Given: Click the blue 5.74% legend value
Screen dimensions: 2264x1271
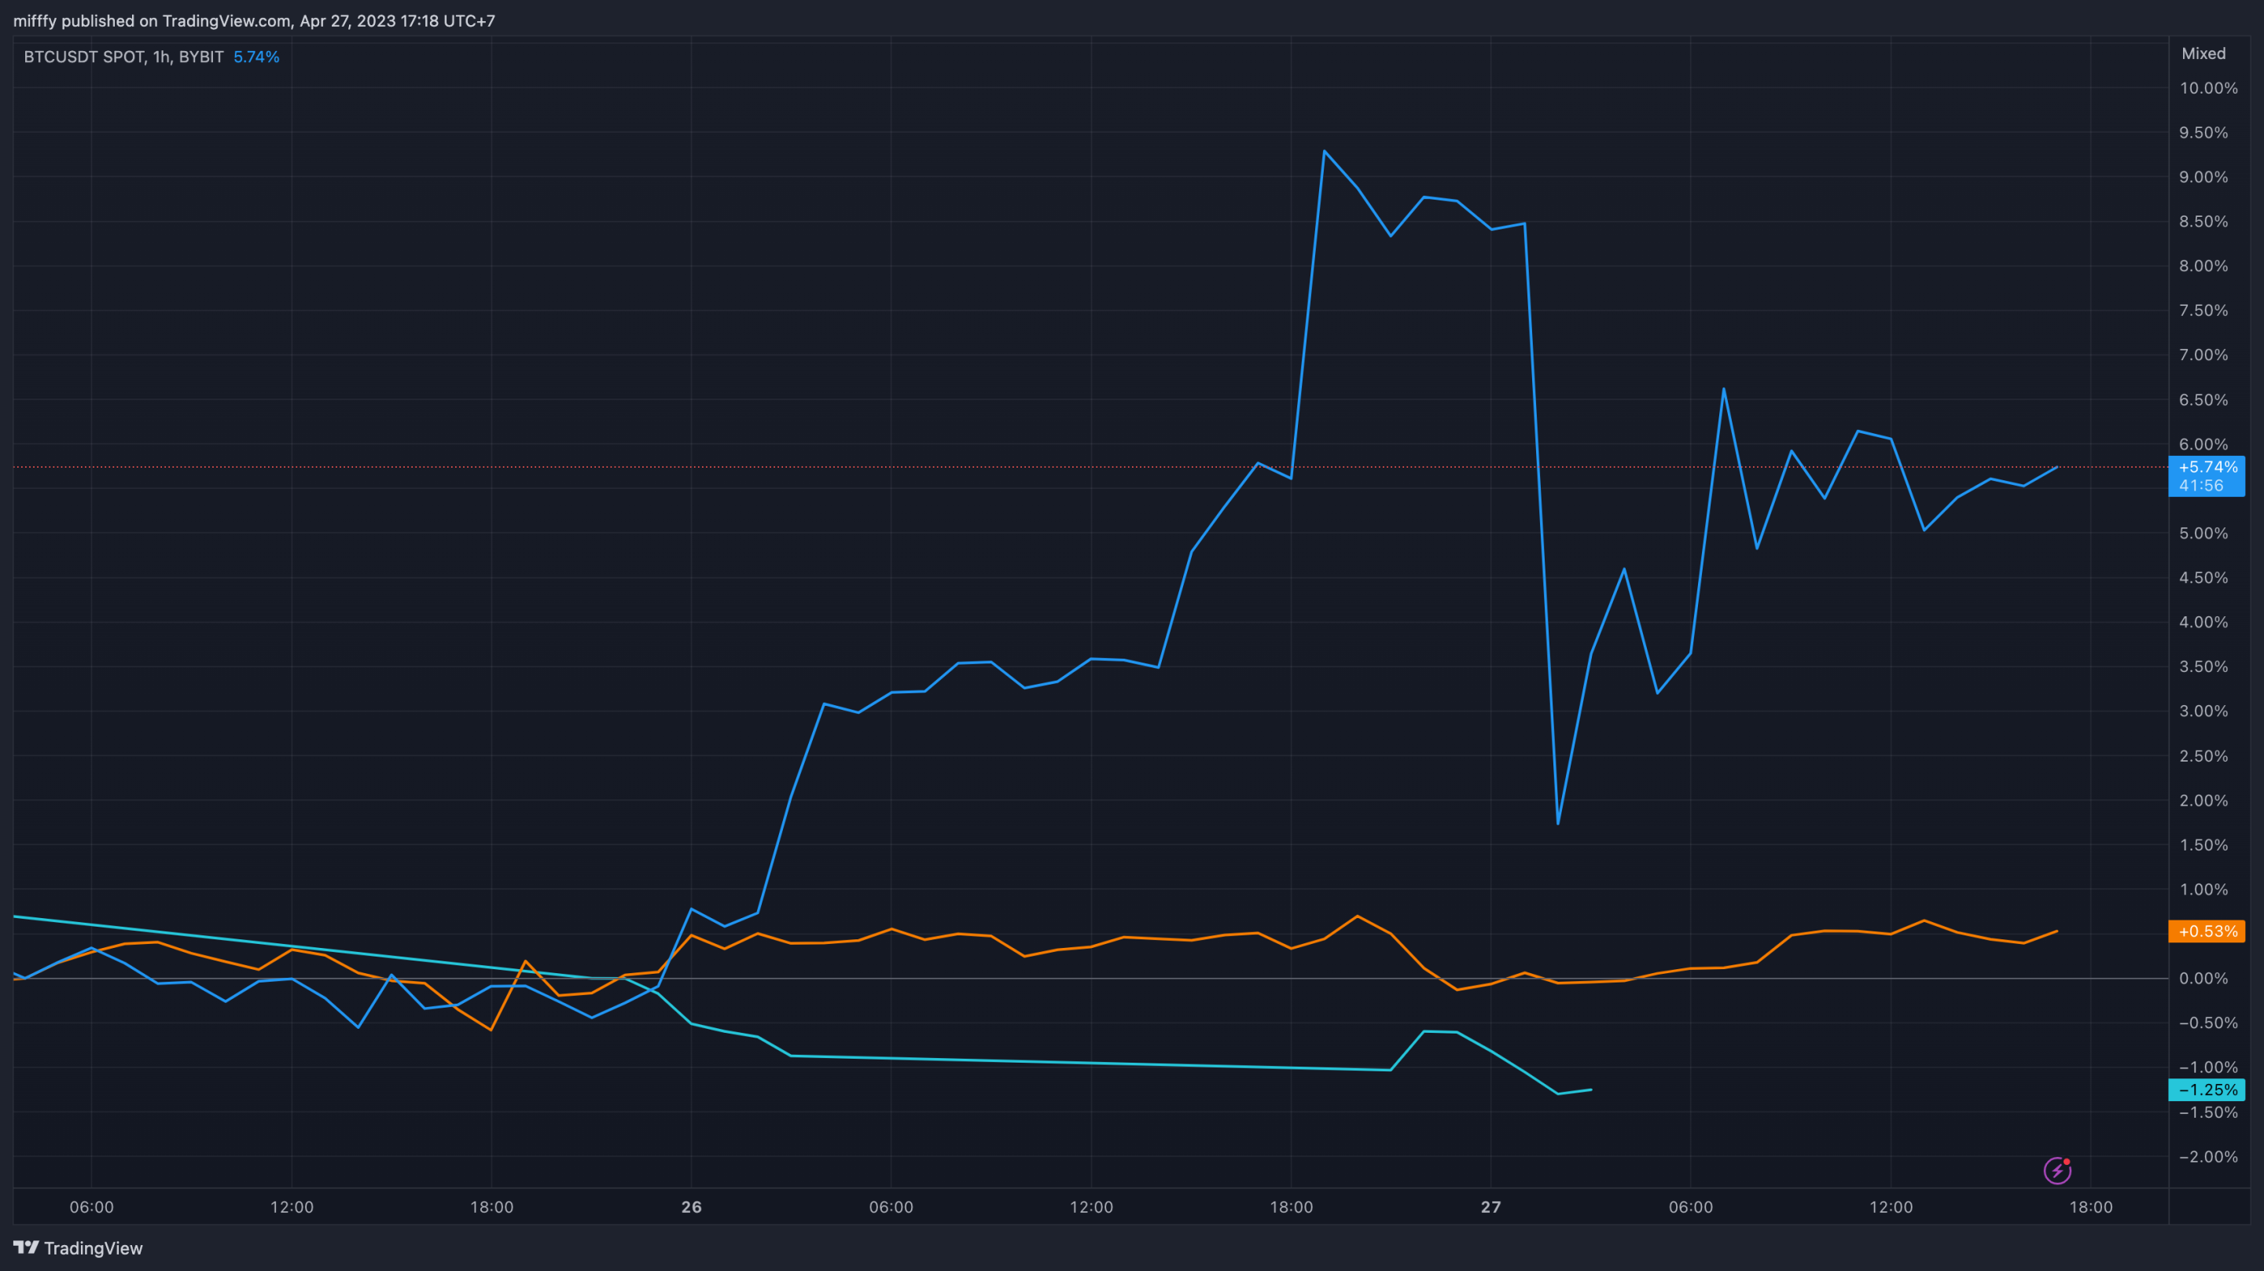Looking at the screenshot, I should (x=255, y=57).
